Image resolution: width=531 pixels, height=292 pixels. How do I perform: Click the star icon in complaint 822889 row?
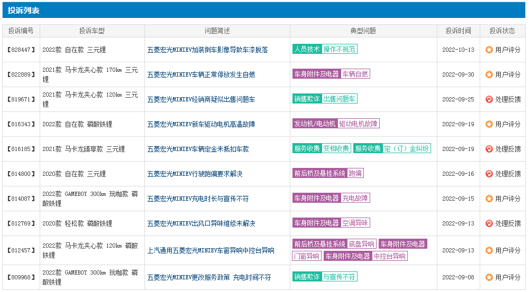pyautogui.click(x=489, y=74)
